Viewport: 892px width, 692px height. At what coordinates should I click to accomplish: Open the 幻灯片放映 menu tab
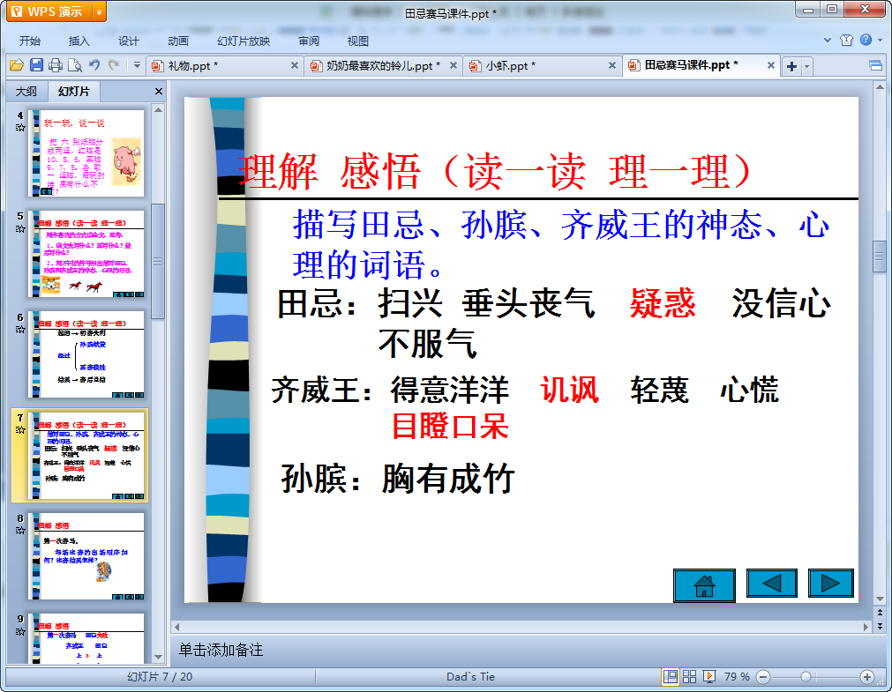pos(244,41)
